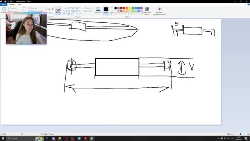Show next row of the shapes gallery

click(x=82, y=11)
